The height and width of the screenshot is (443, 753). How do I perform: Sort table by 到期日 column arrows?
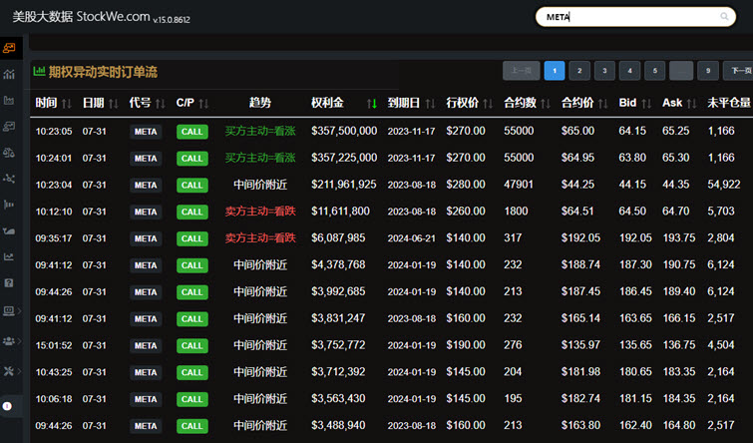(430, 104)
